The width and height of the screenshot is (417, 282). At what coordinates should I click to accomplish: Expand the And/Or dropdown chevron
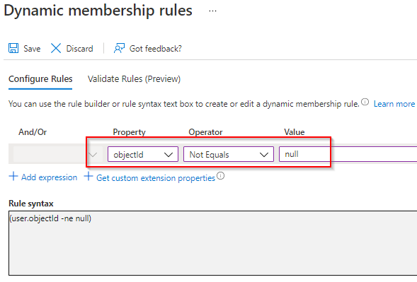click(x=93, y=155)
